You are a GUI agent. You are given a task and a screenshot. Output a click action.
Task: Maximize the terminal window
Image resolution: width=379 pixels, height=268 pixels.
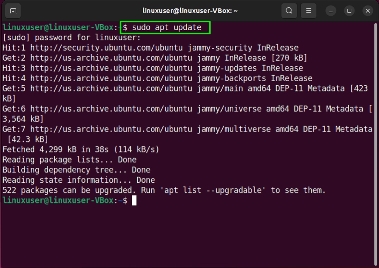(349, 10)
